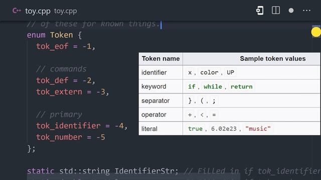321x180 pixels.
Task: Click the unsaved changes dot indicator
Action: 291,10
